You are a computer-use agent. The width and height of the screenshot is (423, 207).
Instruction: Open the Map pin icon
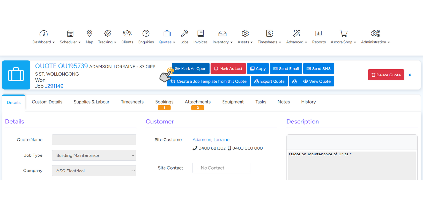coord(89,34)
